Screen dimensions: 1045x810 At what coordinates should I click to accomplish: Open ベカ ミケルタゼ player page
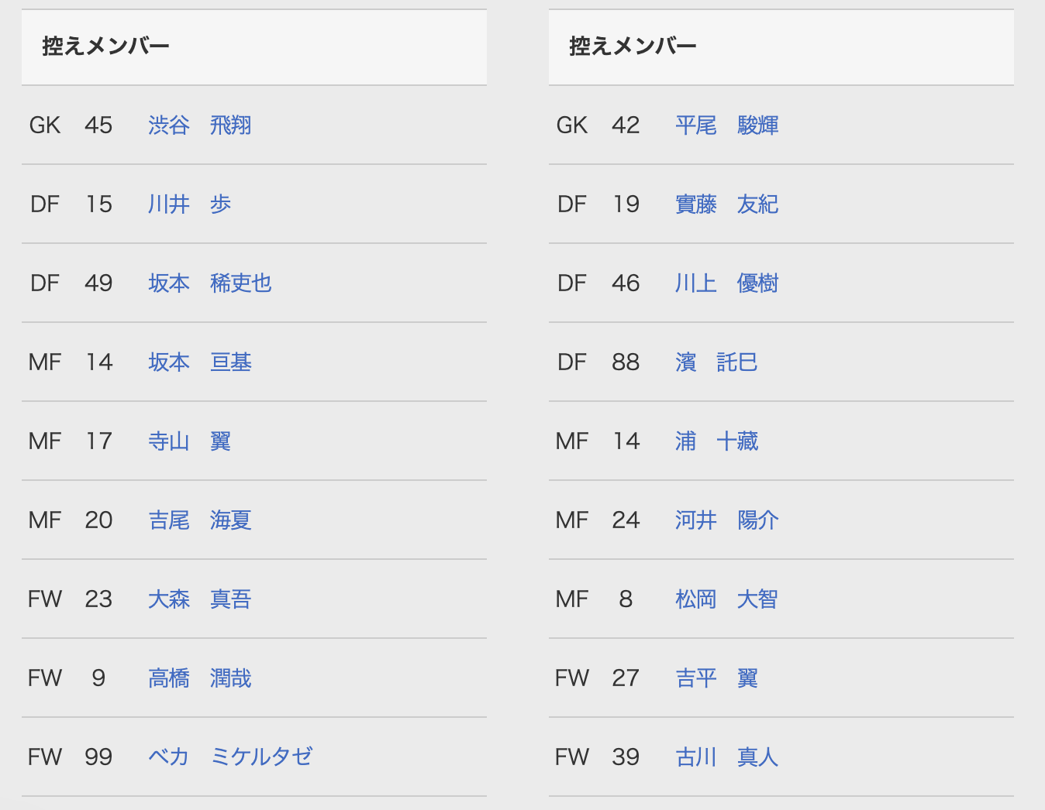230,757
